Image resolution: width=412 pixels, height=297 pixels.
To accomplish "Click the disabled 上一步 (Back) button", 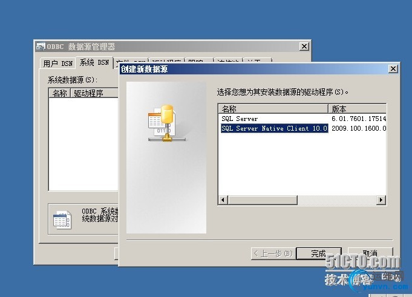I will [x=273, y=253].
